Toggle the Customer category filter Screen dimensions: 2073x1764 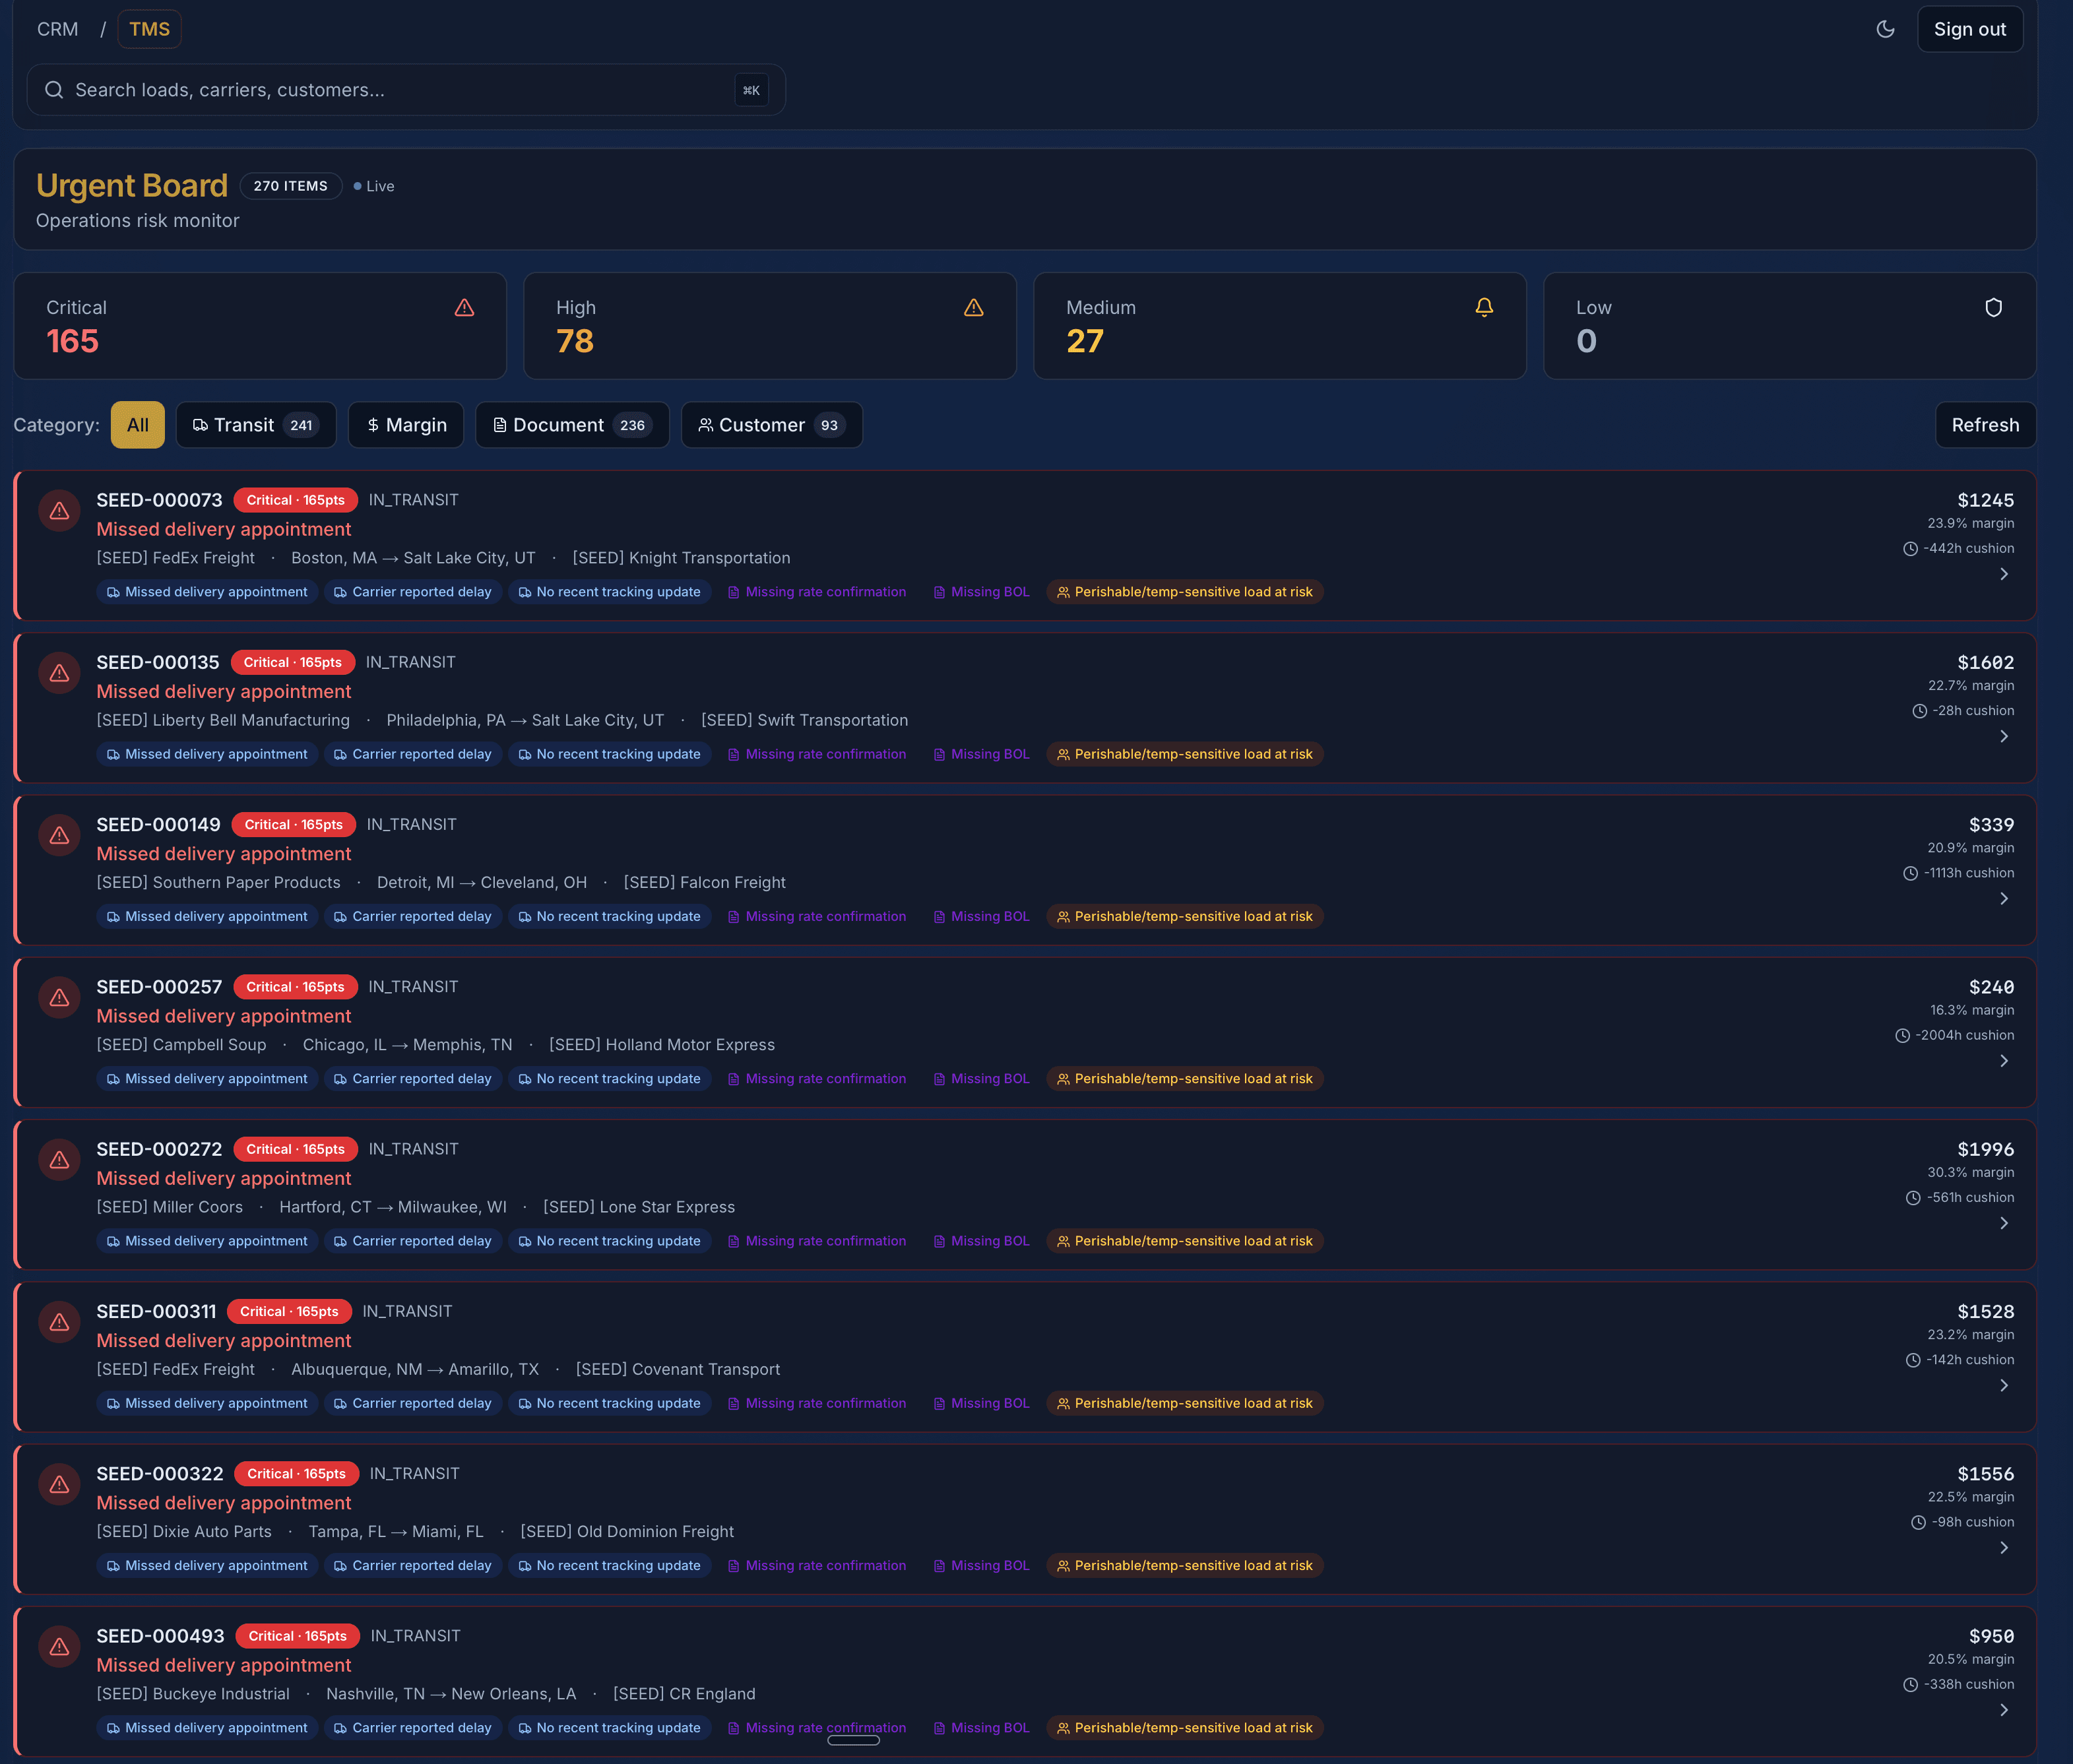click(x=771, y=425)
